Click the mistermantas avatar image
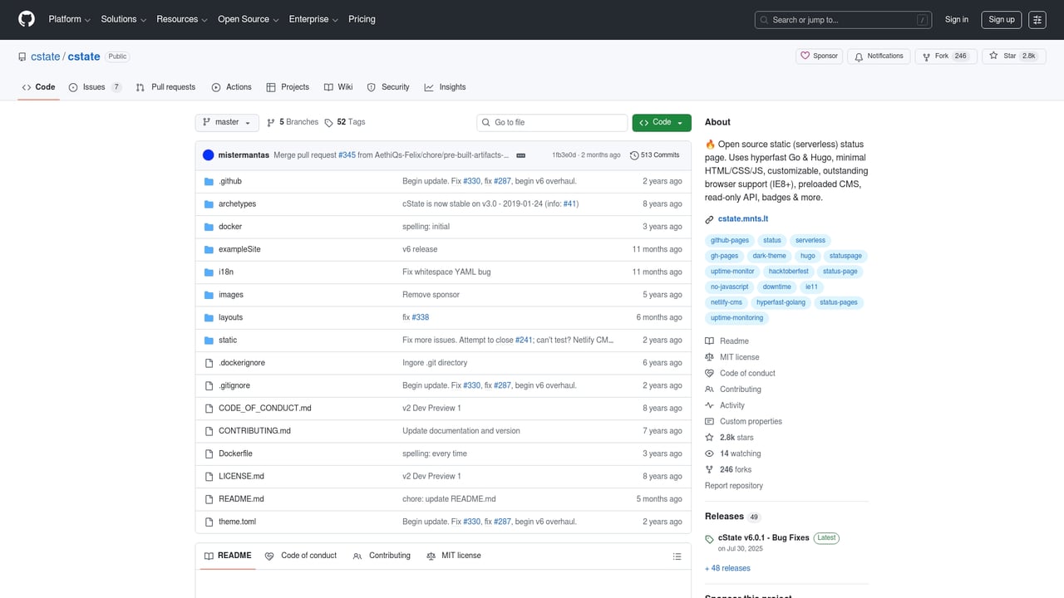The width and height of the screenshot is (1064, 598). pyautogui.click(x=208, y=155)
